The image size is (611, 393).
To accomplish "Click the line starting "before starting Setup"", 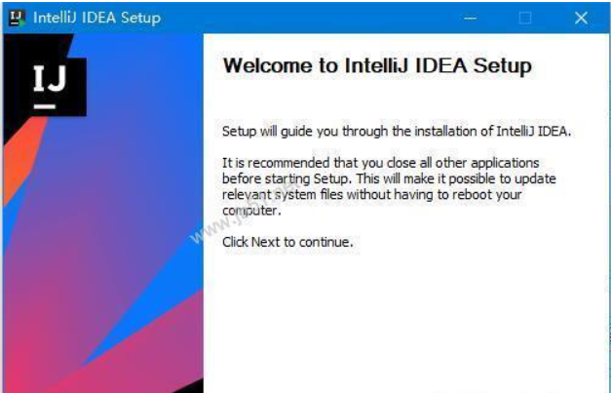I will point(389,179).
